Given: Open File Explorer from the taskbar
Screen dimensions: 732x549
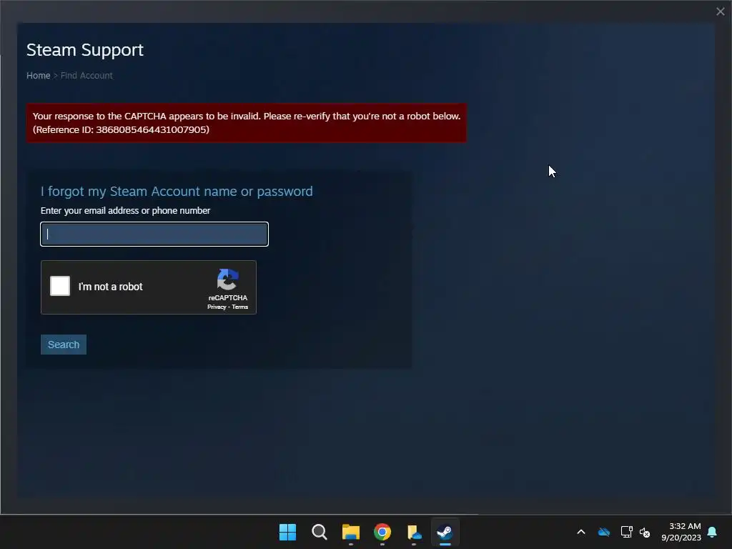Looking at the screenshot, I should click(x=350, y=532).
